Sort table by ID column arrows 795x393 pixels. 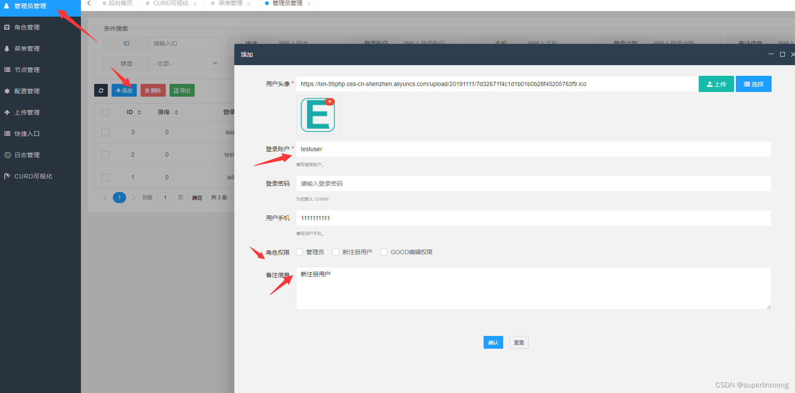pos(139,112)
